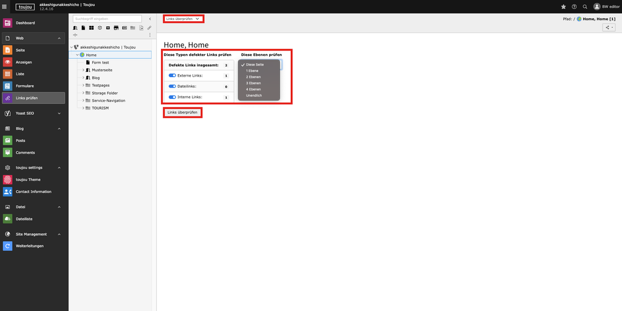Click the search magnifier in top bar
Viewport: 622px width, 311px height.
click(x=585, y=7)
